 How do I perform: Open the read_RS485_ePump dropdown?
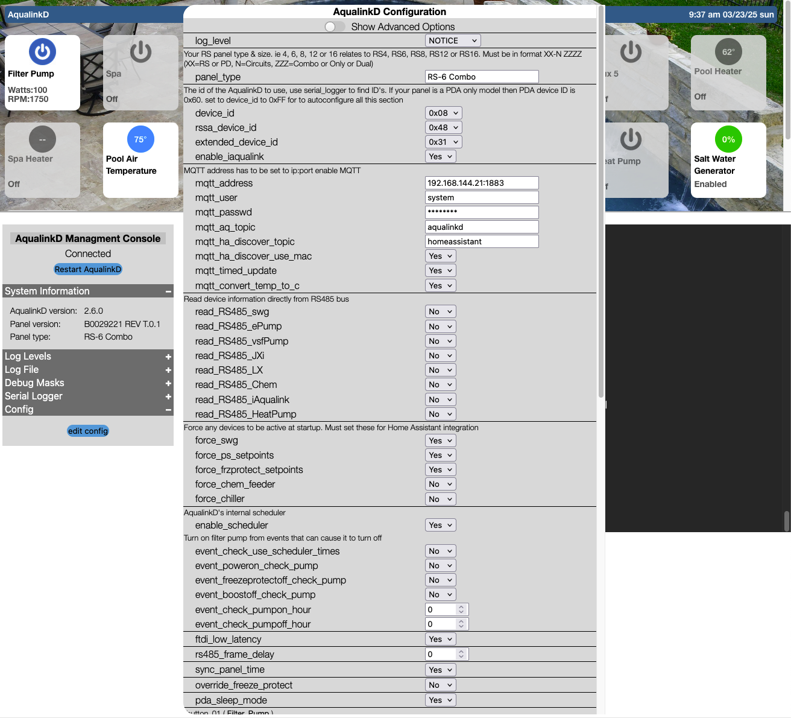point(440,326)
